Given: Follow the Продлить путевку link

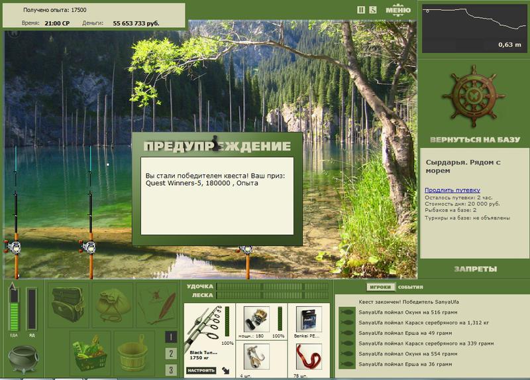Looking at the screenshot, I should tap(452, 190).
